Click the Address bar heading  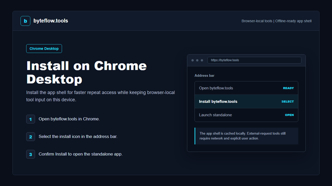(x=204, y=76)
